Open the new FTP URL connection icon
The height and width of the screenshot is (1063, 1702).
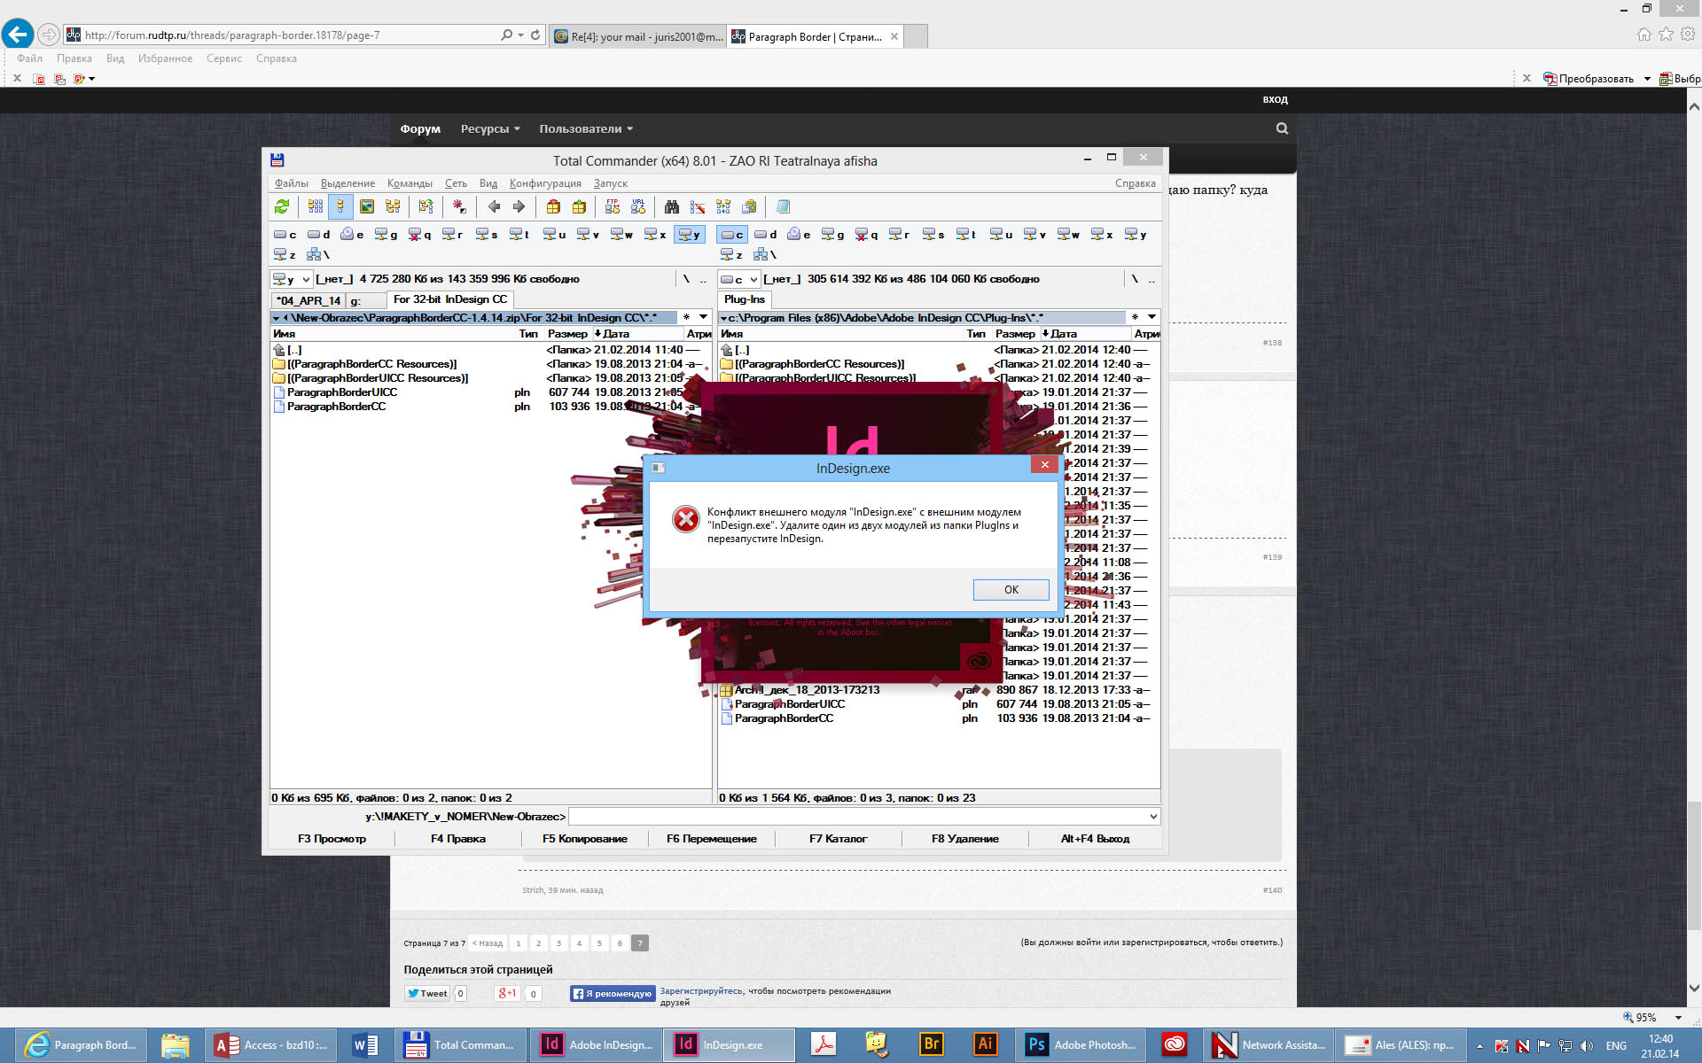[638, 206]
